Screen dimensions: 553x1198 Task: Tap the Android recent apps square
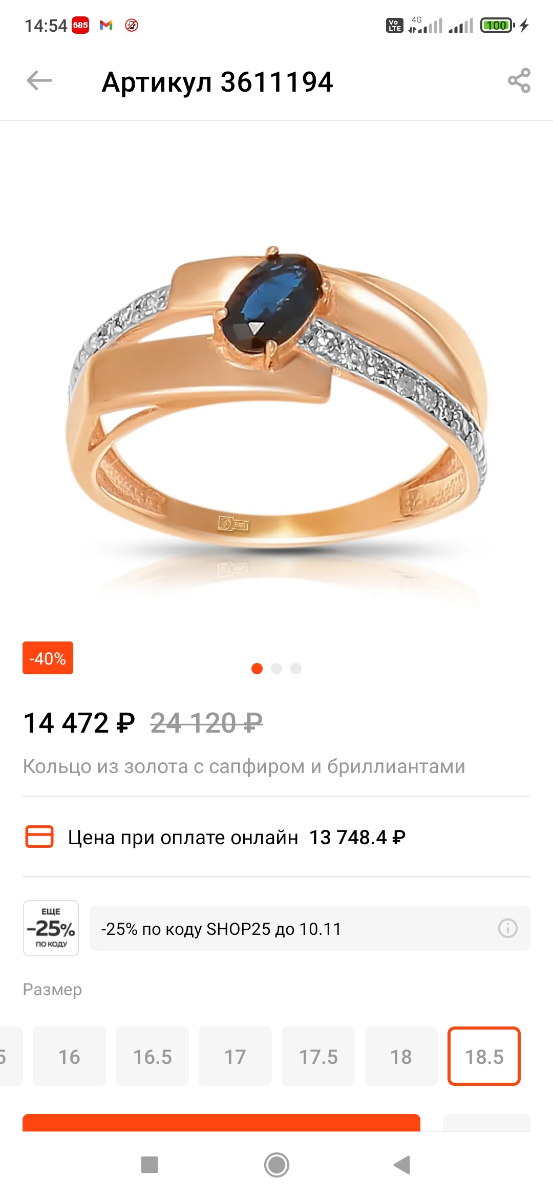click(150, 1165)
